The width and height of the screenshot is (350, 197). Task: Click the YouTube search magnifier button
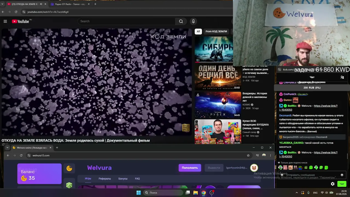[x=181, y=21]
